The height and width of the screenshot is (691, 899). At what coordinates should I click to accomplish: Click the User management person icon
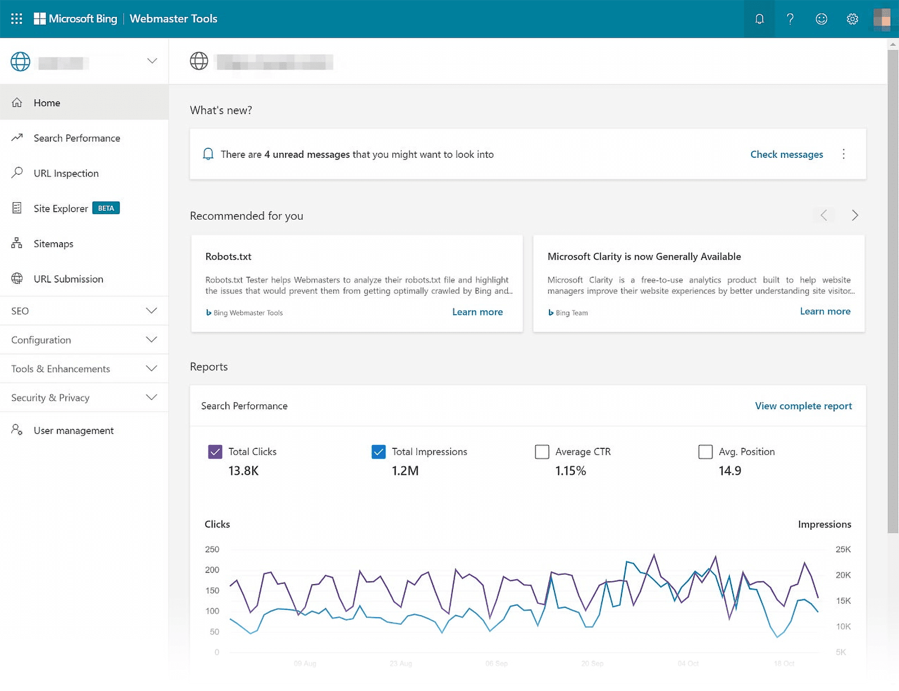[x=17, y=430]
